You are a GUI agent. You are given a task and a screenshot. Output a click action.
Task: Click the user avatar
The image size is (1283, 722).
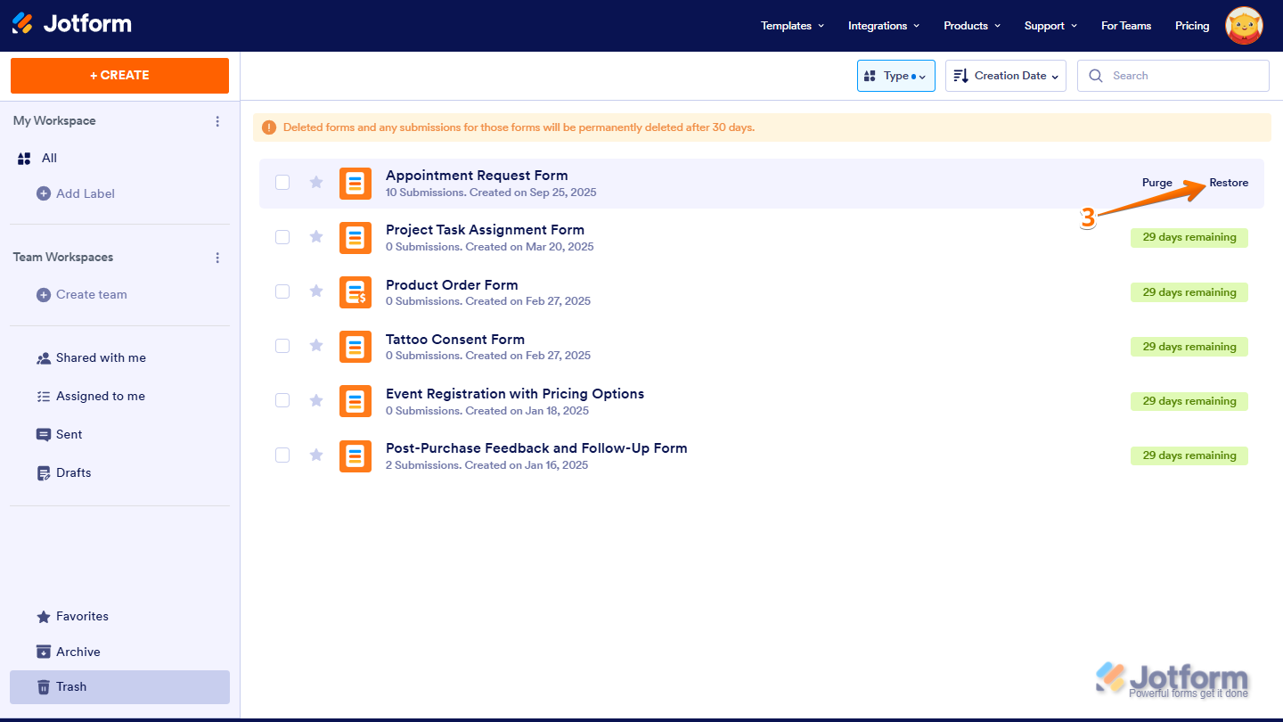(1244, 26)
